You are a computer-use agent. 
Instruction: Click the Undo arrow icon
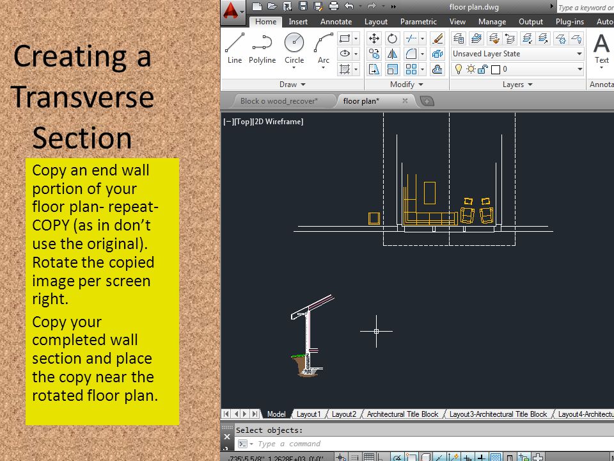[349, 6]
